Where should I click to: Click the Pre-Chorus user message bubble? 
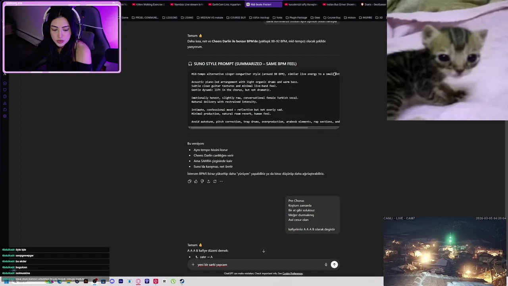[312, 215]
